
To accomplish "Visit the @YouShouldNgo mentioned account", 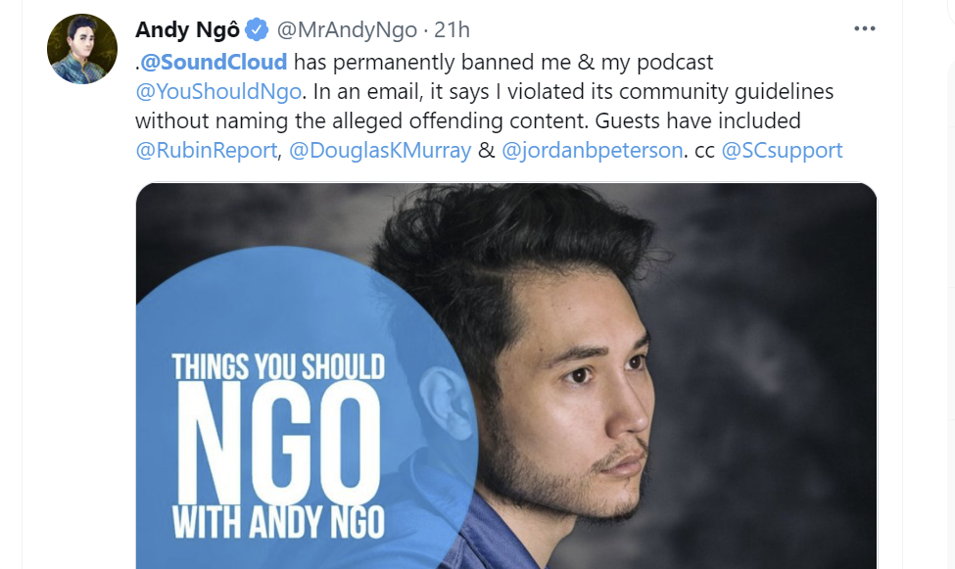I will (x=218, y=91).
